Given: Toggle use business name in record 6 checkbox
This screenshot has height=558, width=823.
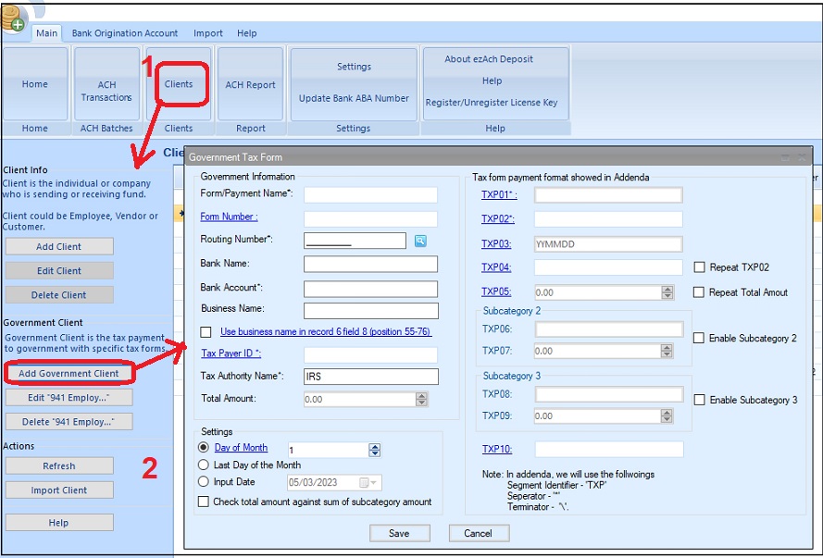Looking at the screenshot, I should click(206, 331).
